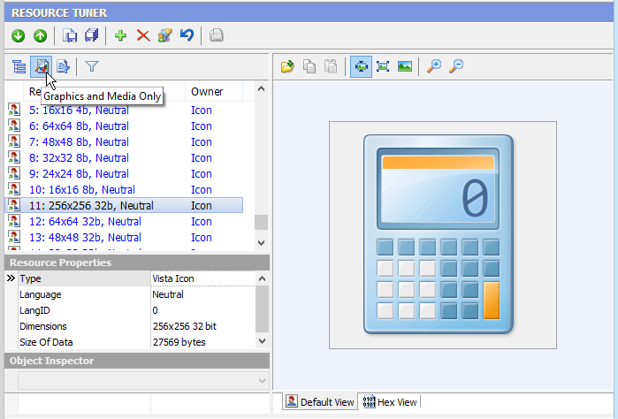The width and height of the screenshot is (618, 419).
Task: Click the blue undo arrow icon
Action: point(187,35)
